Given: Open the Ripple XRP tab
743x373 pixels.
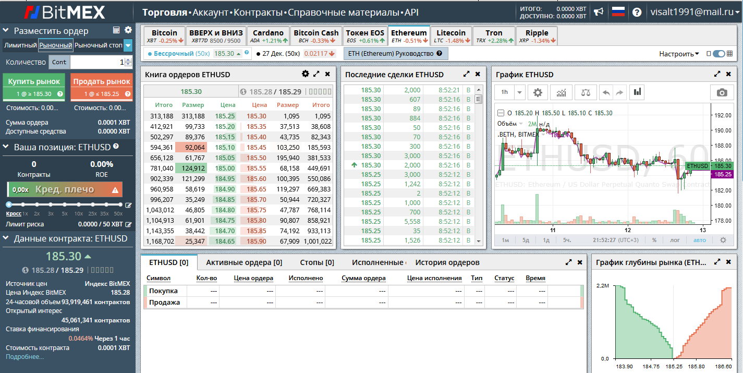Looking at the screenshot, I should (x=537, y=35).
